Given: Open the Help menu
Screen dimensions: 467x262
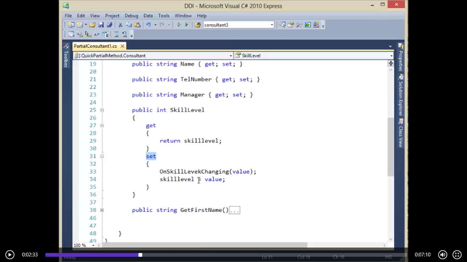Looking at the screenshot, I should (x=201, y=16).
